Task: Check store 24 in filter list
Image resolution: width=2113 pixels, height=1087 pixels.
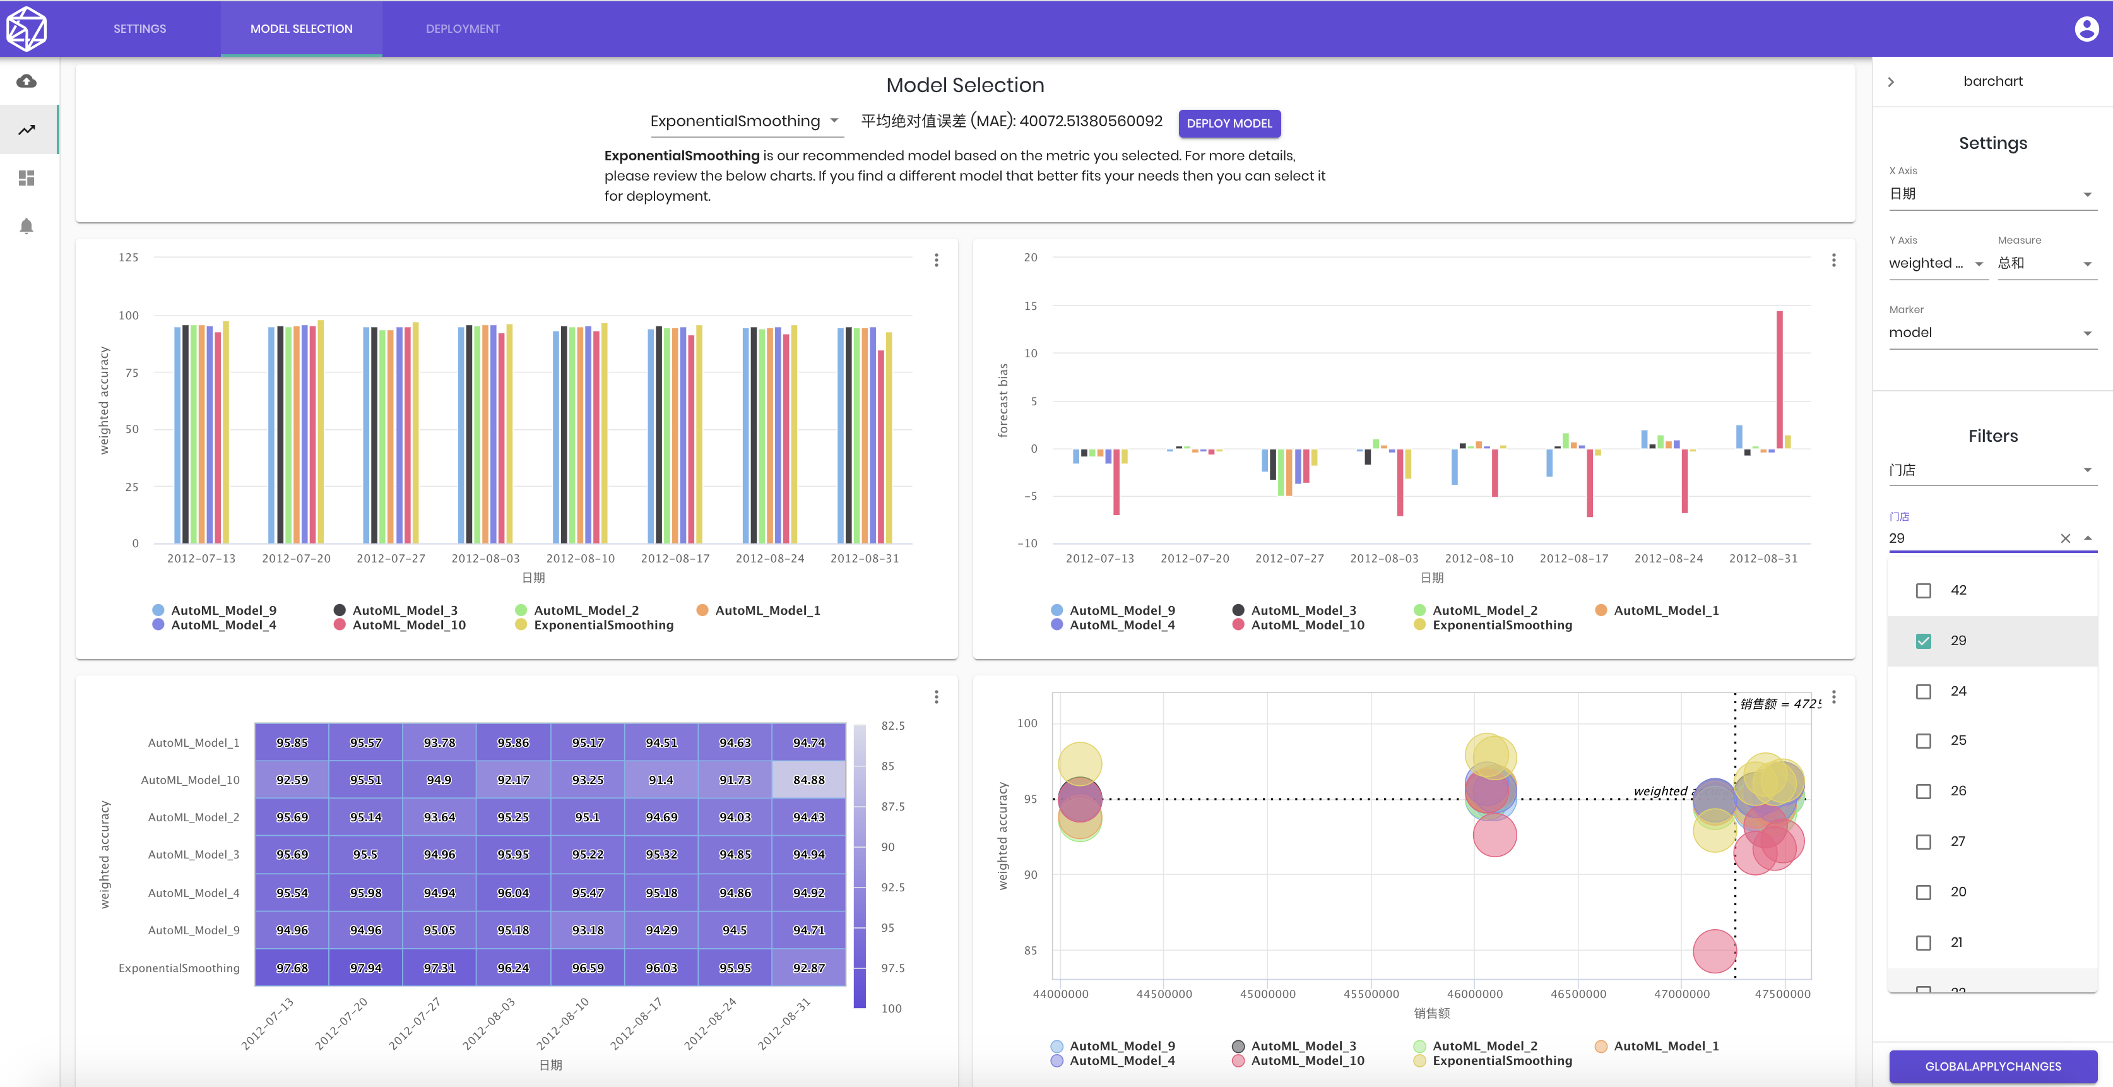Action: click(1922, 692)
